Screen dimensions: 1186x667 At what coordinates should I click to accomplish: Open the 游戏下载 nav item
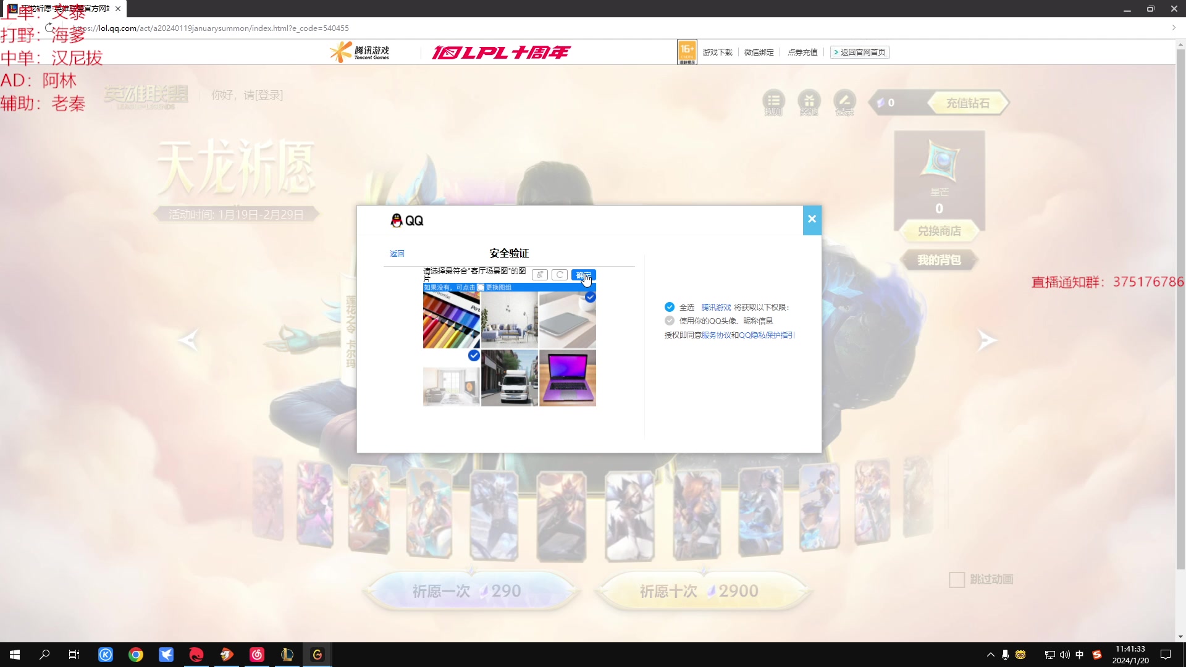tap(717, 52)
